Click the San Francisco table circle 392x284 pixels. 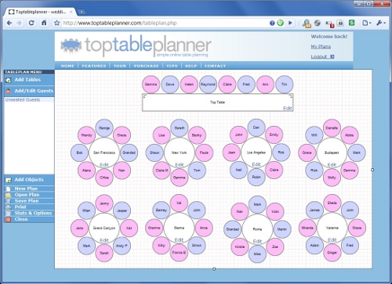point(104,153)
